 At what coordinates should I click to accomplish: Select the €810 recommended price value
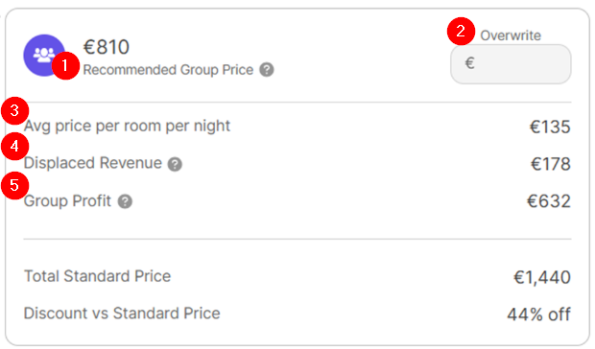pyautogui.click(x=107, y=47)
